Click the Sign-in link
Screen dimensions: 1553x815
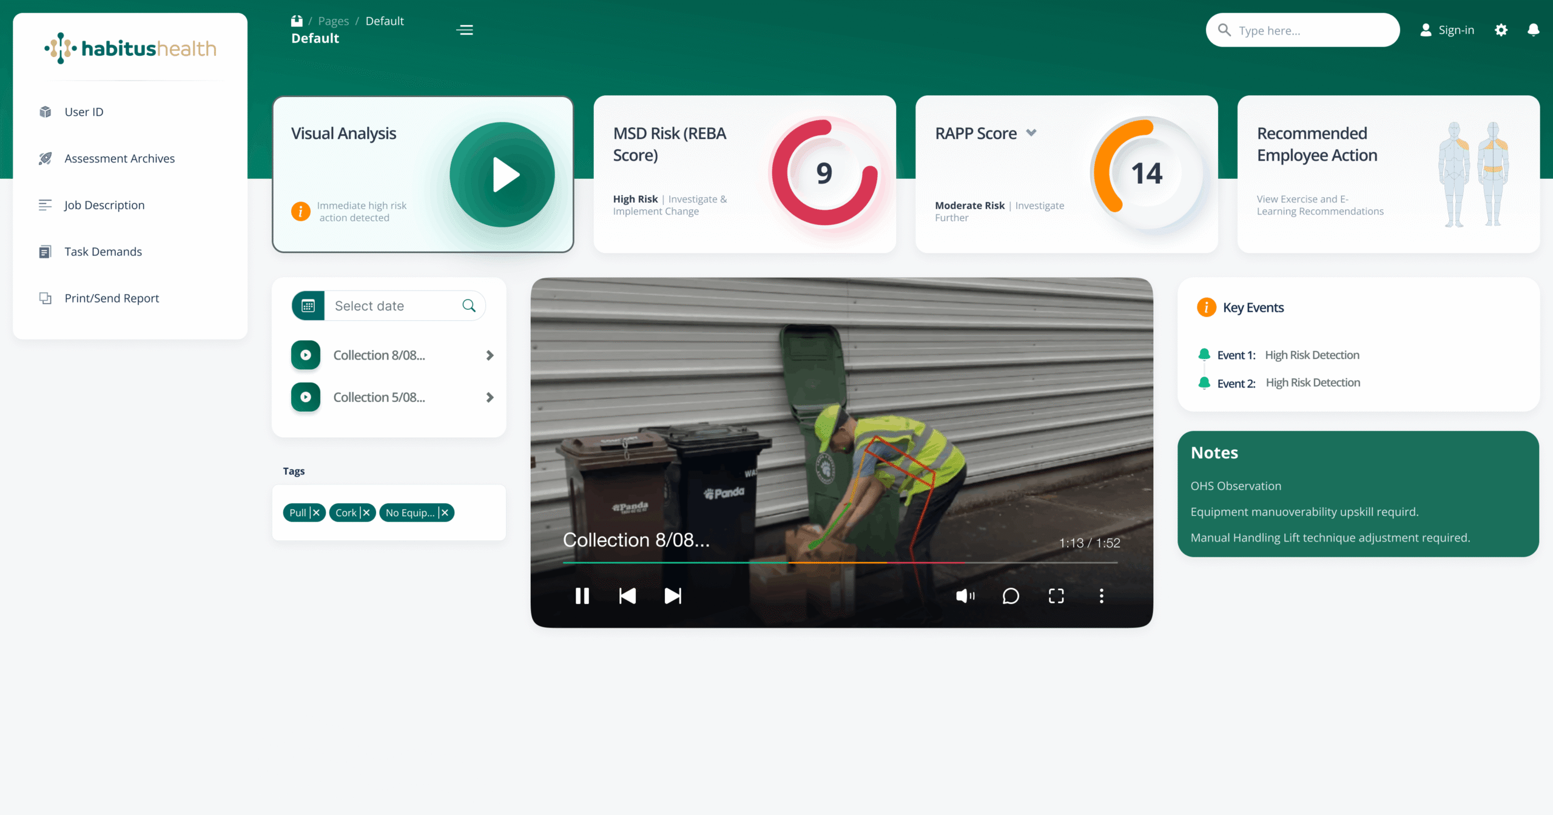tap(1456, 29)
